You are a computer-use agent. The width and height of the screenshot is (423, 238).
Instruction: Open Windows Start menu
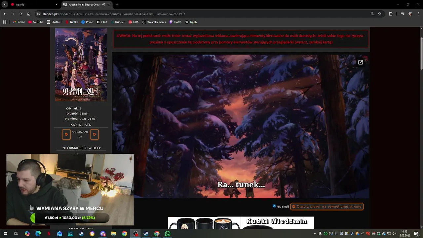5,234
